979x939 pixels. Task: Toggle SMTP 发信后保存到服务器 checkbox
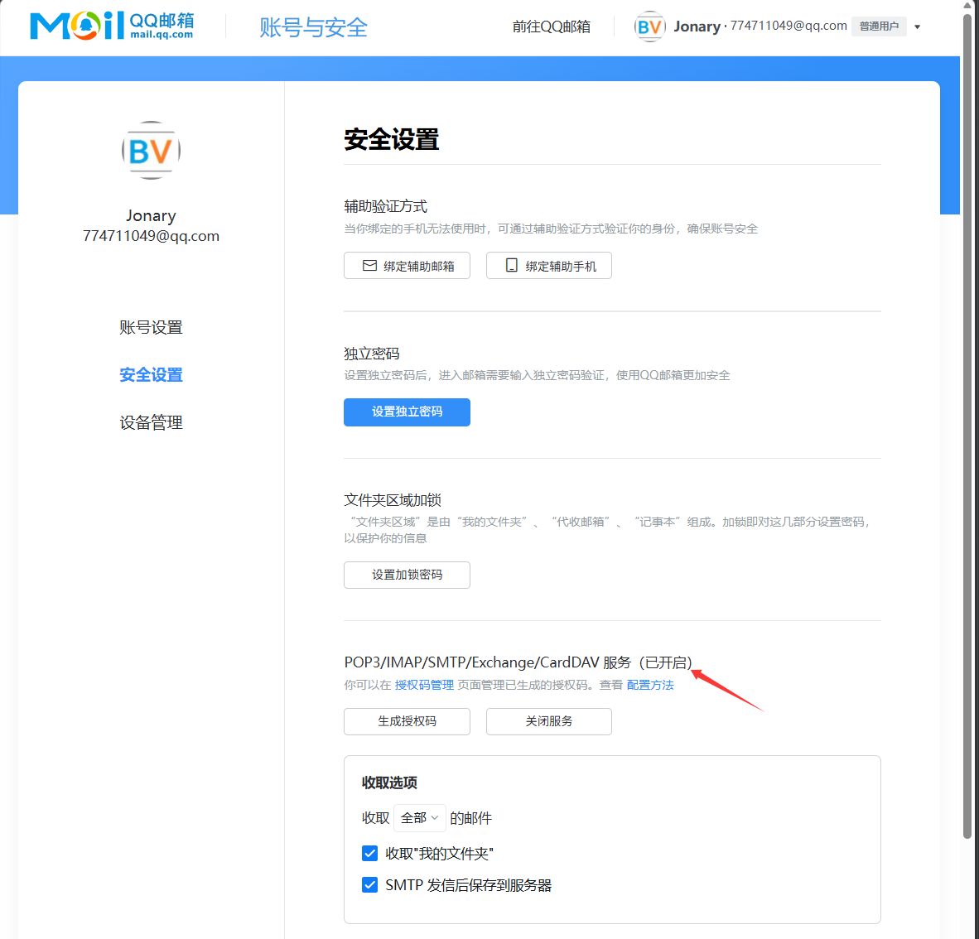(369, 884)
